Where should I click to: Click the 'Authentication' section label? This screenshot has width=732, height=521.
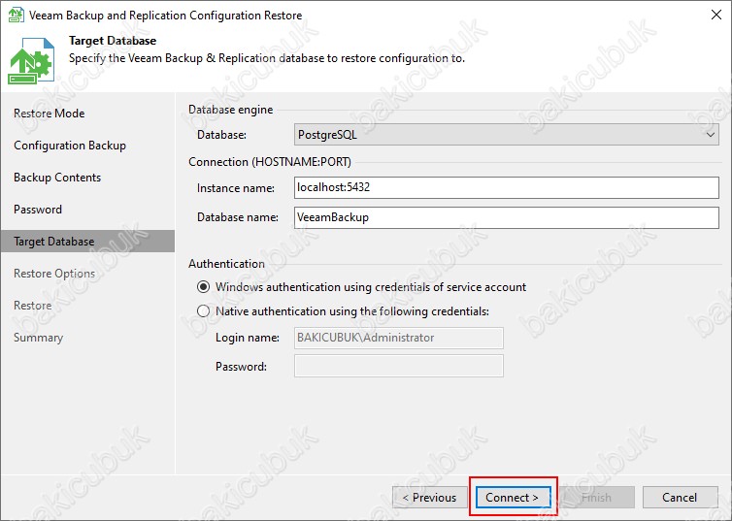226,264
